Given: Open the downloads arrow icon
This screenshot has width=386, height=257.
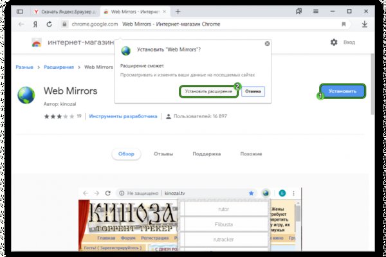Looking at the screenshot, I should (365, 24).
